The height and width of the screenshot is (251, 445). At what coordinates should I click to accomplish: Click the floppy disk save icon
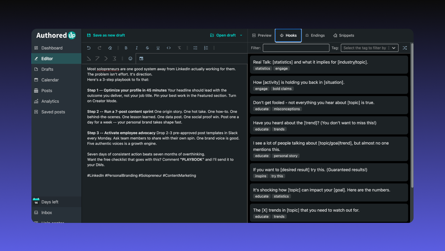click(x=89, y=35)
